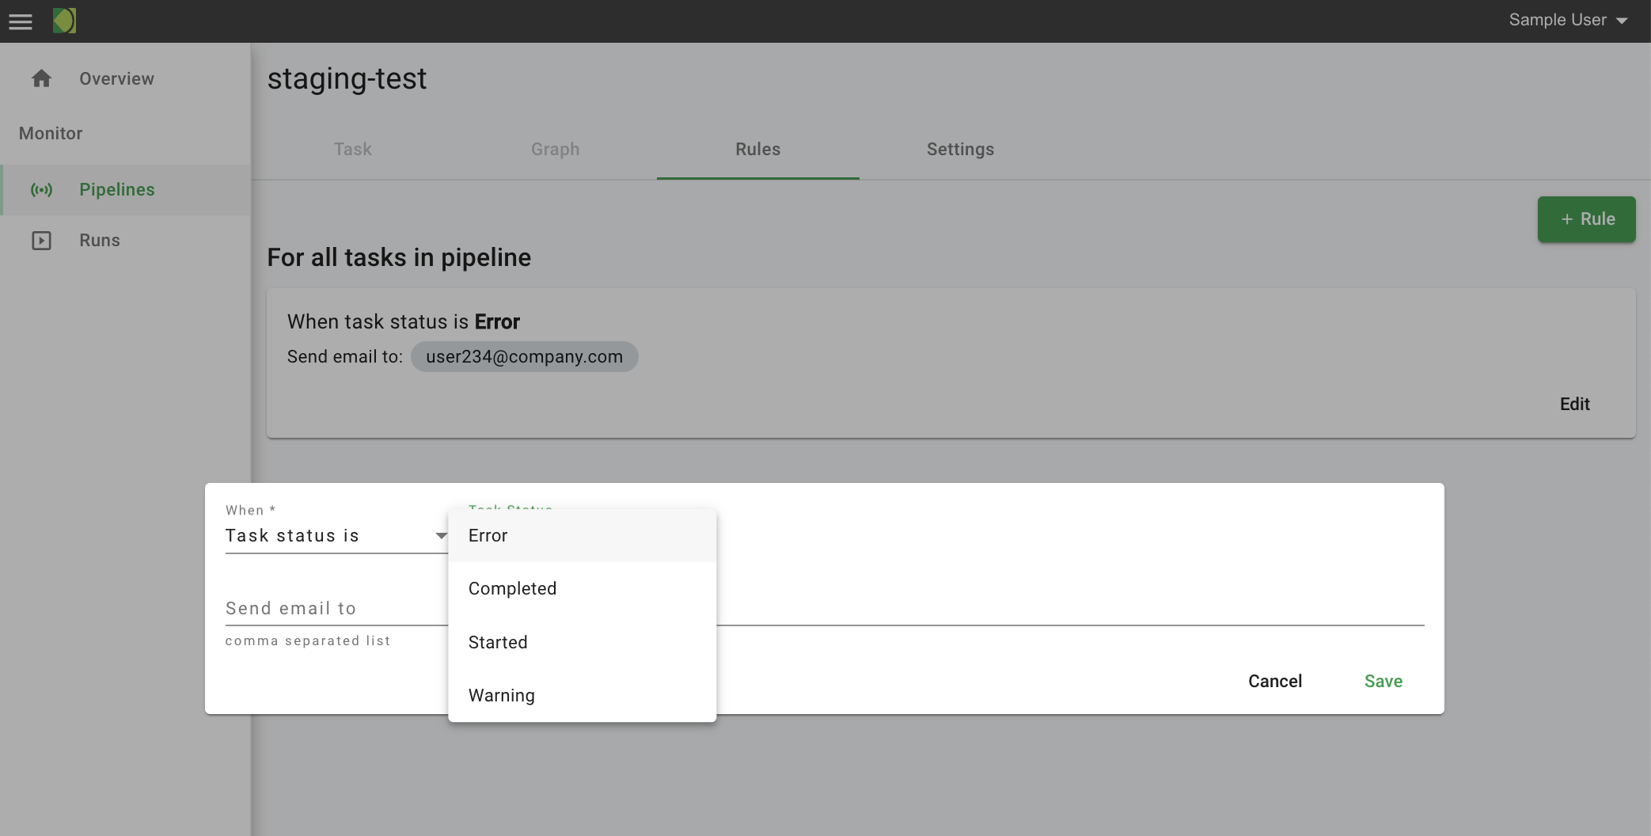Click the green + Rule button
The image size is (1651, 836).
[x=1586, y=219]
